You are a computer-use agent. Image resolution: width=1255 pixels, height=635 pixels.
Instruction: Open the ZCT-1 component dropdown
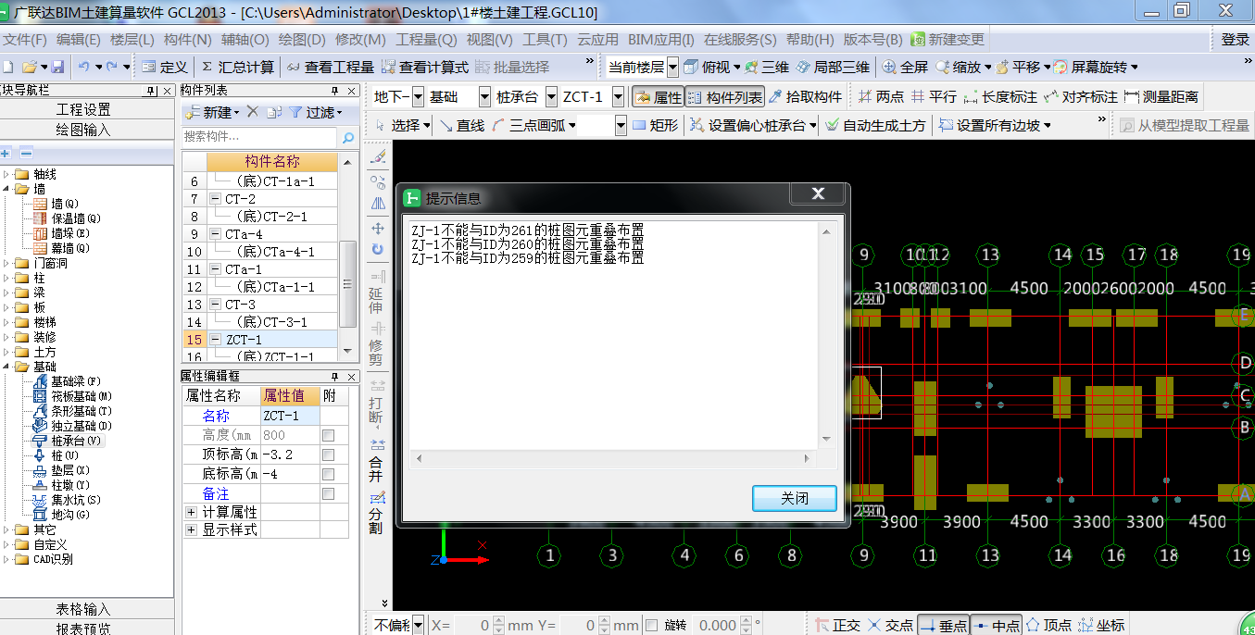618,97
